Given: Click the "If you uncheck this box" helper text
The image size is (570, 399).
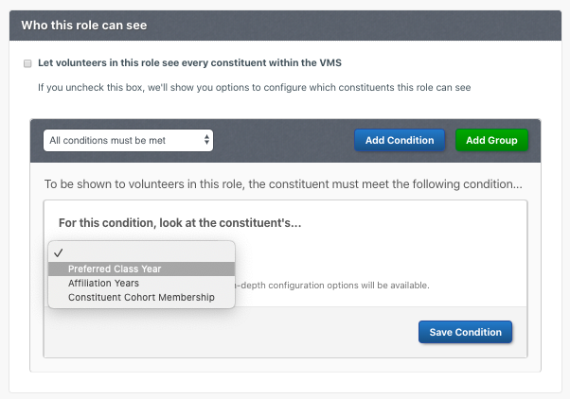Looking at the screenshot, I should [x=254, y=88].
